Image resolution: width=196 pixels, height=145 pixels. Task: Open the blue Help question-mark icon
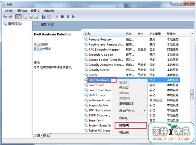44,16
